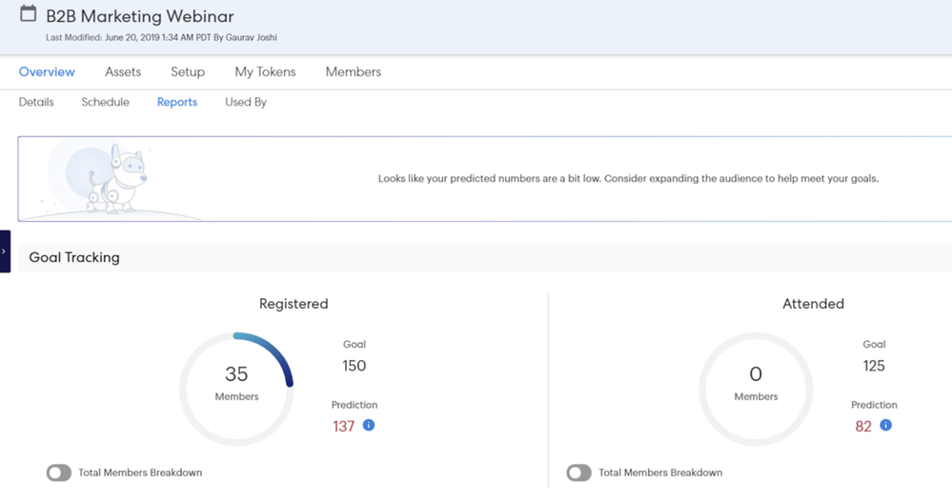Expand the collapsed left sidebar arrow
The width and height of the screenshot is (952, 503).
(x=5, y=251)
